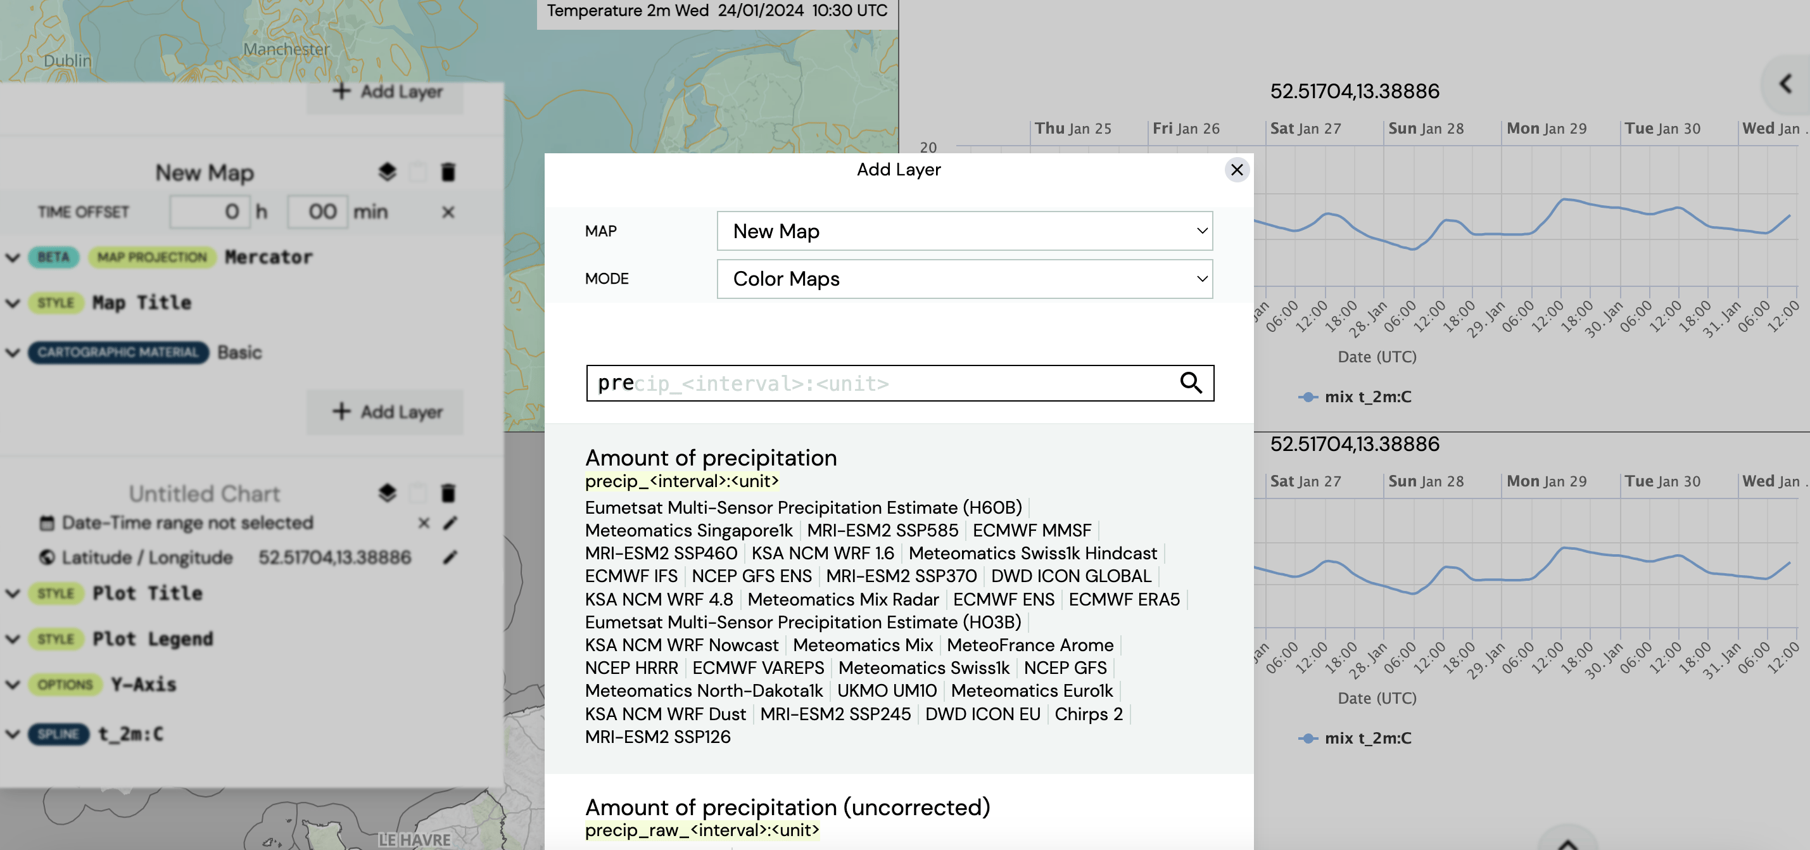Click the time offset hours field

point(210,212)
